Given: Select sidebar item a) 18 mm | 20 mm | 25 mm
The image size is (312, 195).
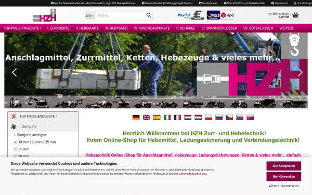Looking at the screenshot, I should point(35,142).
